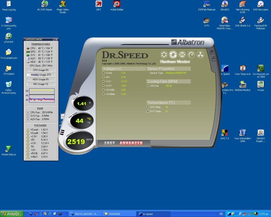Screen dimensions: 271x217
Task: Open FantasyDVD Platinum desktop icon
Action: click(x=260, y=23)
